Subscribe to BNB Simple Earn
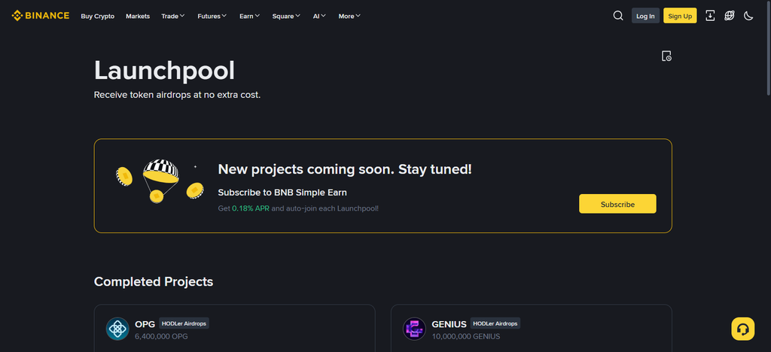Viewport: 771px width, 352px height. (x=617, y=204)
